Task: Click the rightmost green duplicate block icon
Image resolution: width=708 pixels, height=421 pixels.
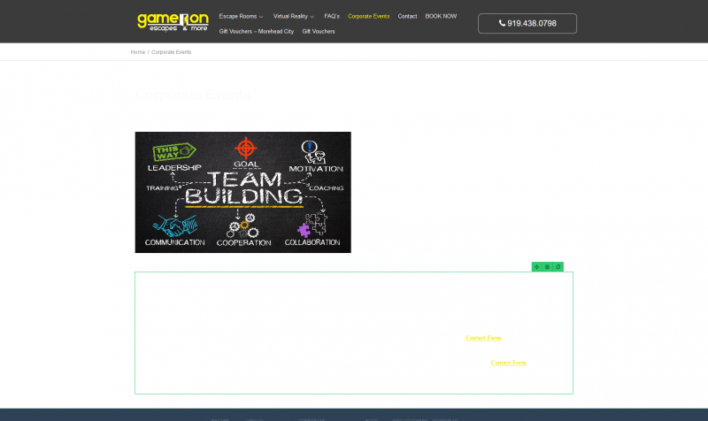Action: pyautogui.click(x=558, y=266)
